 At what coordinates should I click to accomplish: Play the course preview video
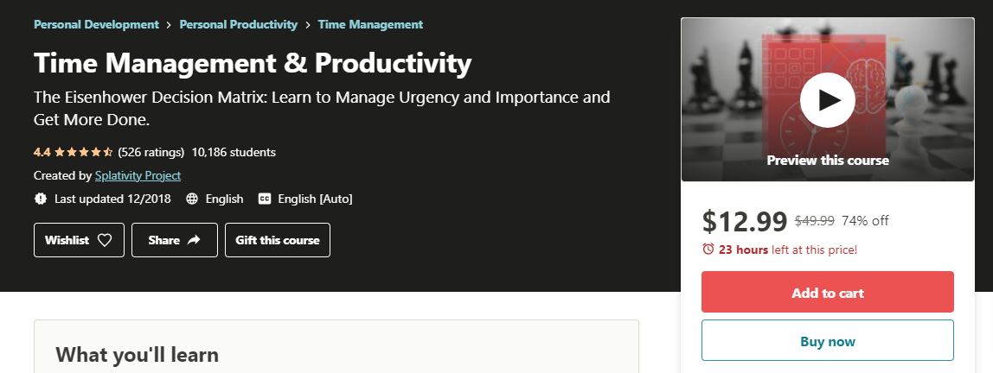pyautogui.click(x=828, y=99)
